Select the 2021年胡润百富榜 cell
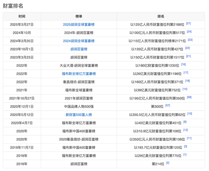209x171 pixels. [79, 99]
